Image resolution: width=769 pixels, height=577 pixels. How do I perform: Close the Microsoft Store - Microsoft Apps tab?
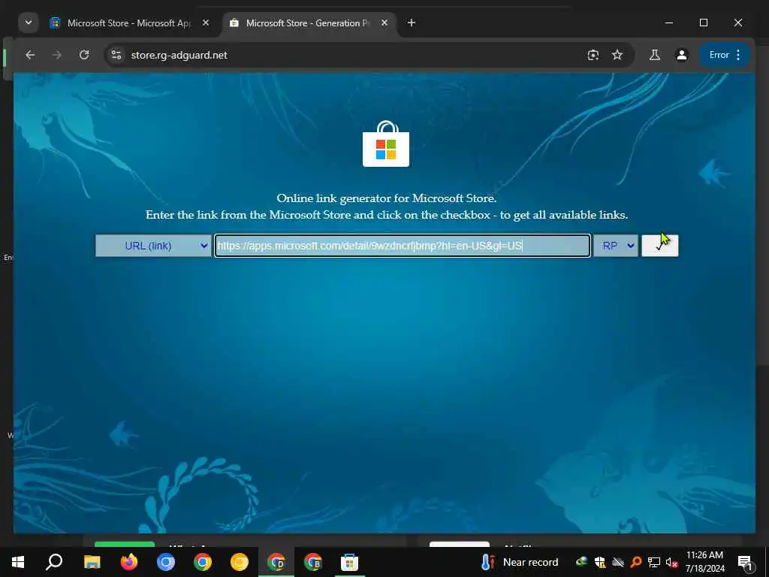tap(206, 23)
